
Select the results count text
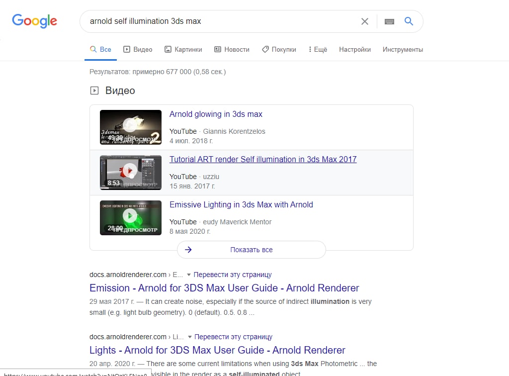(158, 72)
